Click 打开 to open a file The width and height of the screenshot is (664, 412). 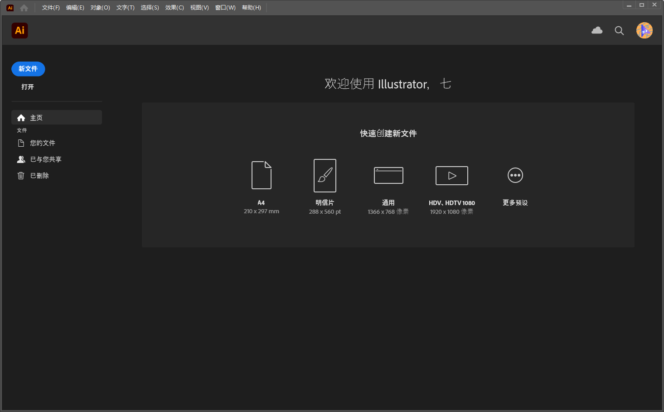[x=28, y=86]
